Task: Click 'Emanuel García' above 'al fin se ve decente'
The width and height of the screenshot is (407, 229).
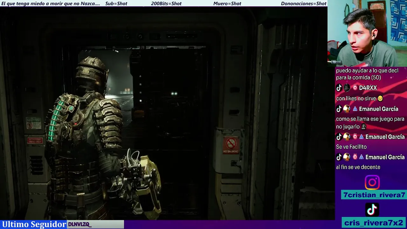Action: coord(385,157)
